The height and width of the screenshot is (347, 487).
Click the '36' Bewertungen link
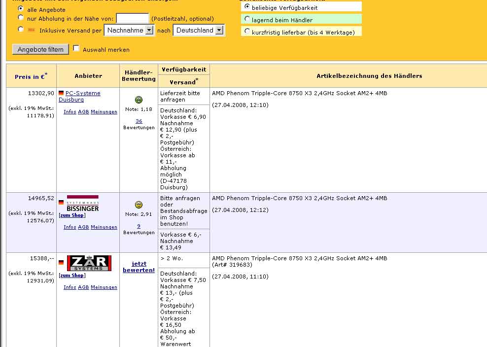click(x=139, y=121)
